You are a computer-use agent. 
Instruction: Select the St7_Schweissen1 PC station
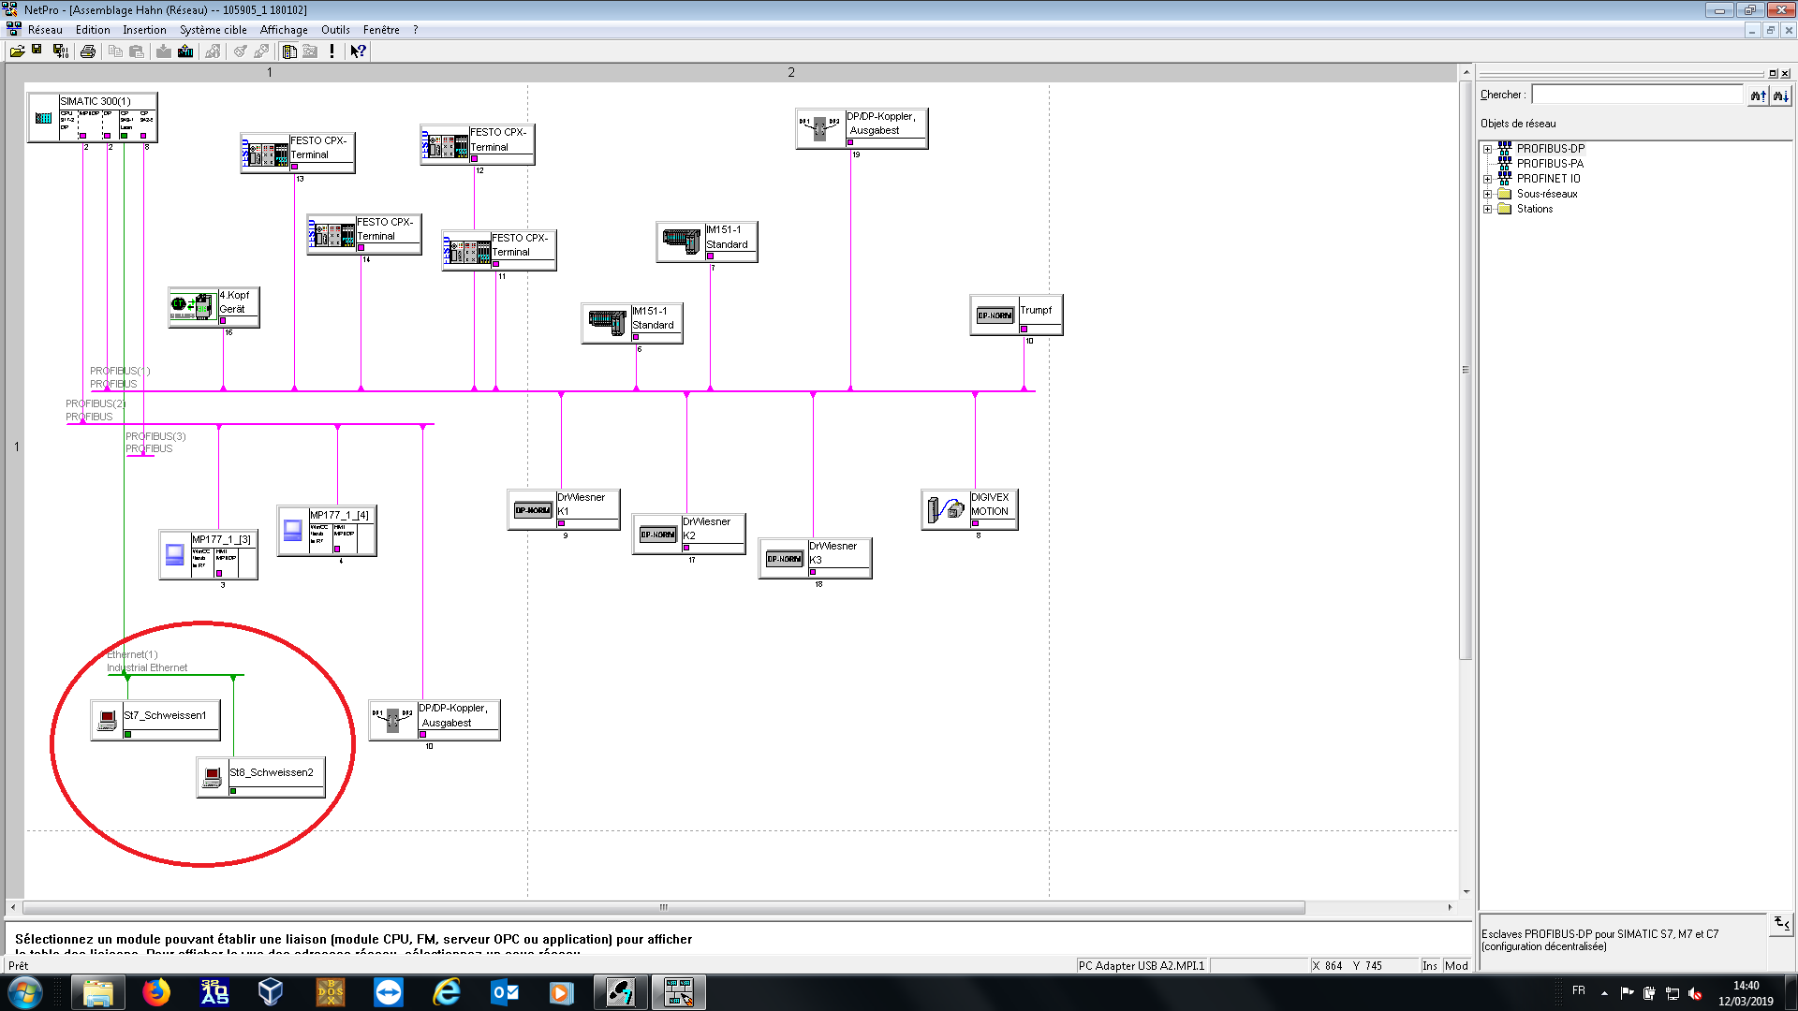(x=165, y=715)
